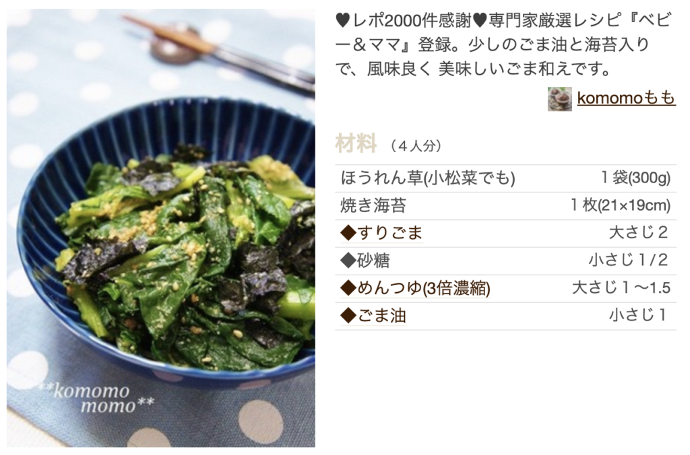The image size is (690, 455).
Task: Click the 焼き海苔 ingredient row
Action: point(505,205)
